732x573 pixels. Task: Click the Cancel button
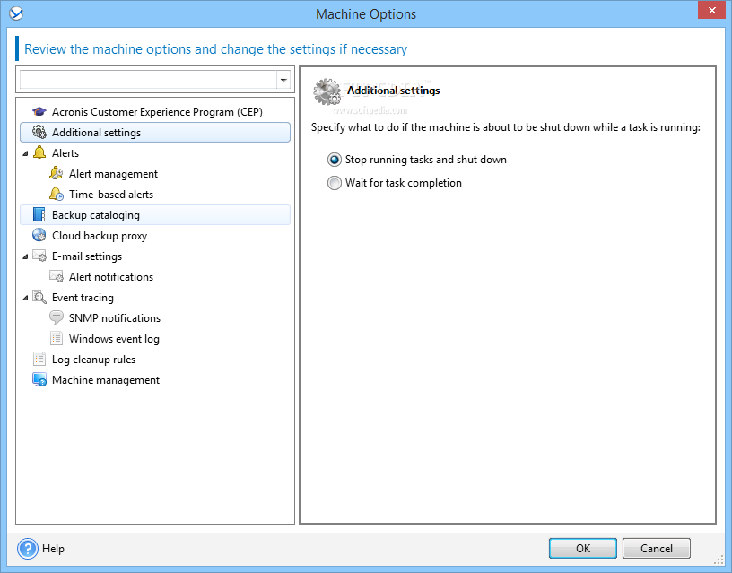656,548
